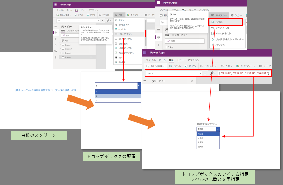
Task: Click ラベル toolbar button in lower window
Action: pyautogui.click(x=175, y=66)
